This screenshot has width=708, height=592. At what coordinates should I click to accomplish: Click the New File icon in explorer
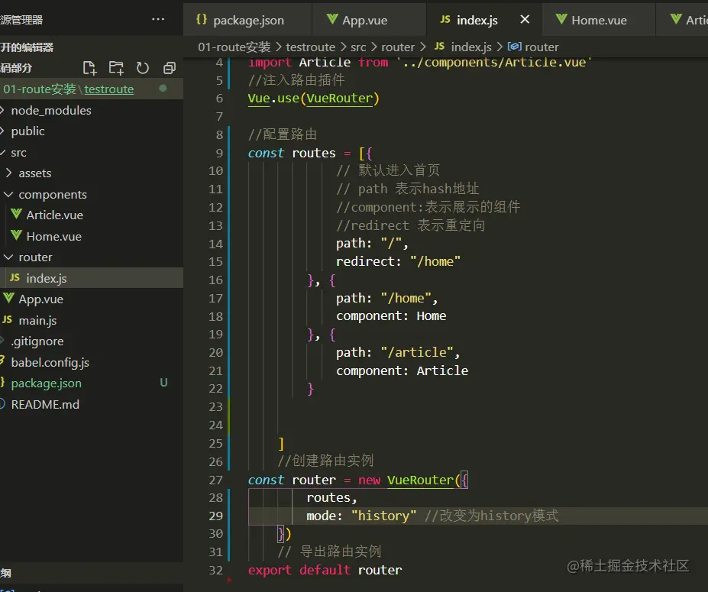[89, 68]
